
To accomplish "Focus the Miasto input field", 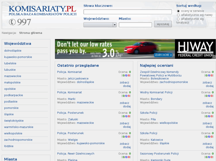I will click(135, 25).
